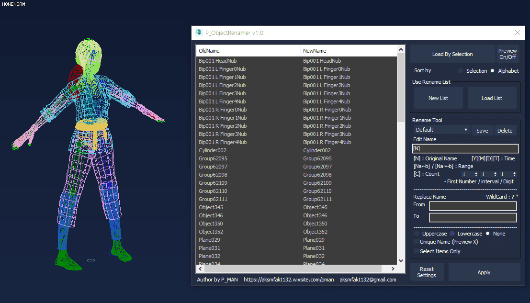Click interval spinner arrows

coord(495,174)
